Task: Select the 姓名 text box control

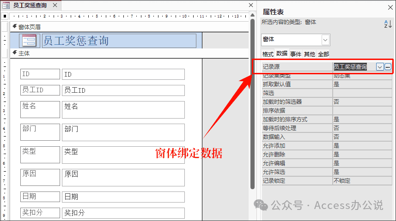Action: pyautogui.click(x=123, y=109)
